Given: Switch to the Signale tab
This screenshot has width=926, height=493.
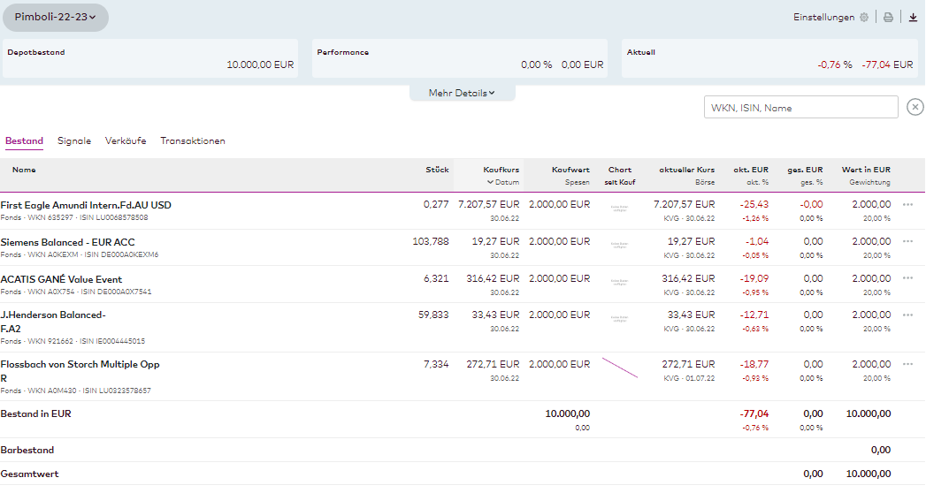Looking at the screenshot, I should pyautogui.click(x=74, y=141).
